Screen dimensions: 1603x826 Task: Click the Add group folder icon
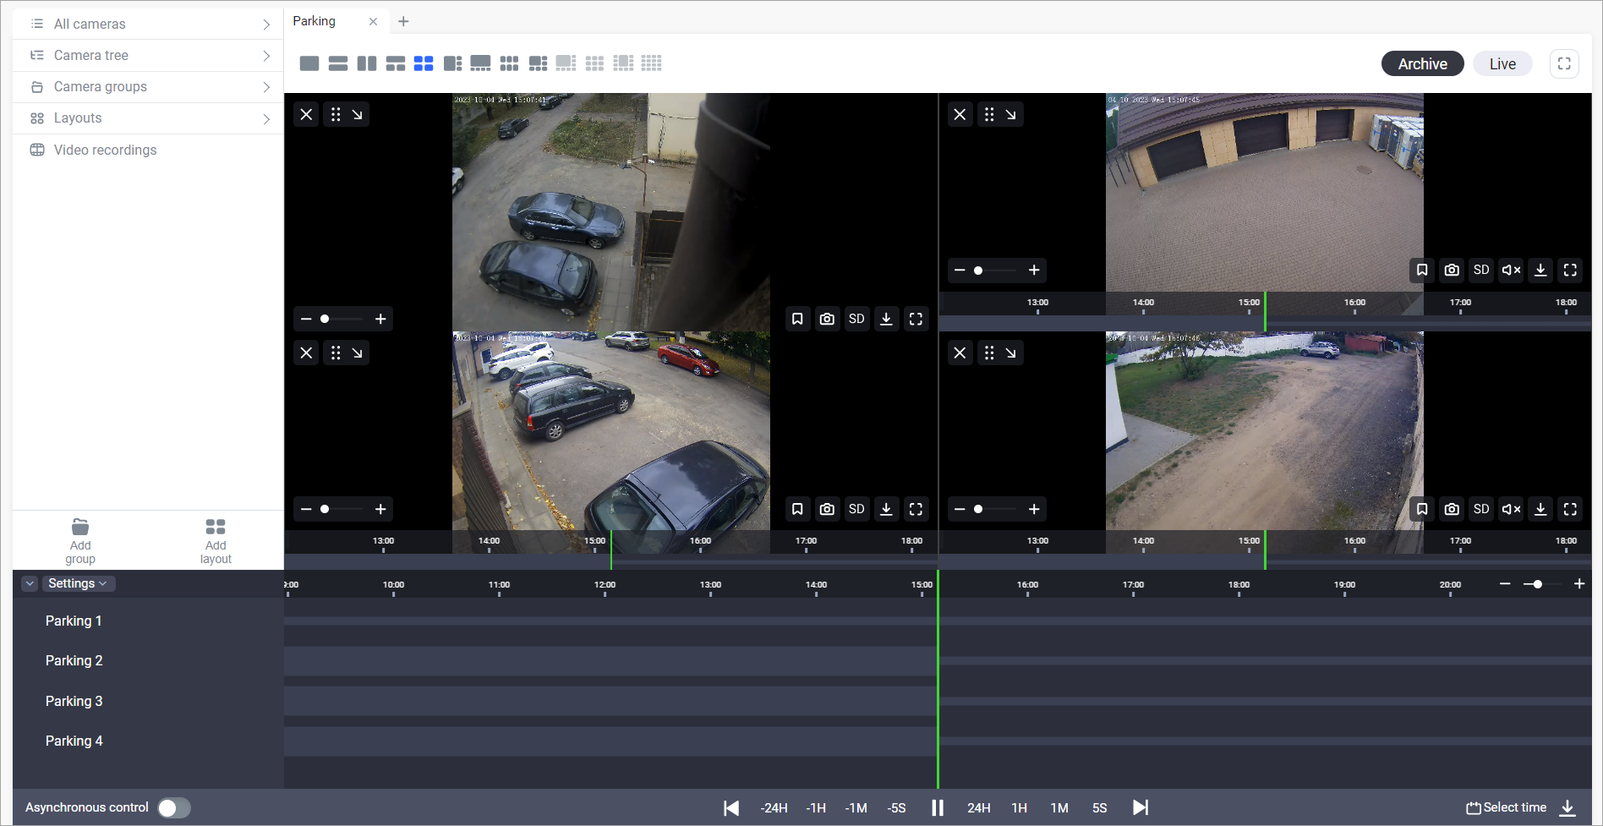pyautogui.click(x=80, y=528)
